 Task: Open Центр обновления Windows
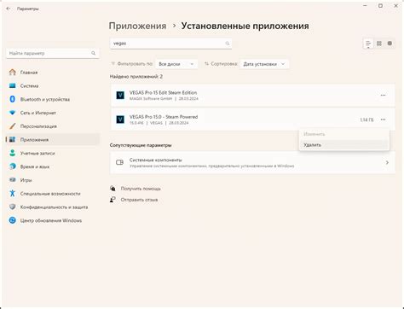point(53,220)
